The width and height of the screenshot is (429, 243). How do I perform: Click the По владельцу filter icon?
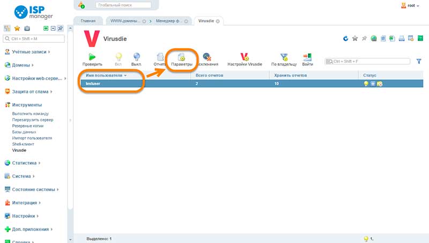(x=284, y=57)
